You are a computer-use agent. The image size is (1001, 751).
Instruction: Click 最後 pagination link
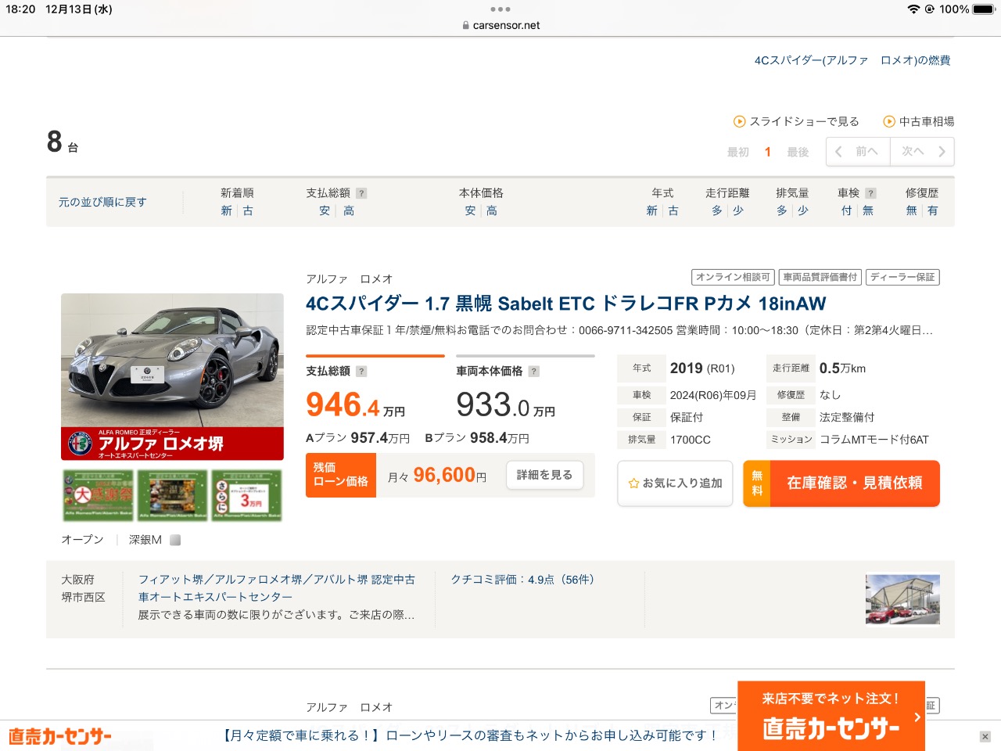coord(798,152)
